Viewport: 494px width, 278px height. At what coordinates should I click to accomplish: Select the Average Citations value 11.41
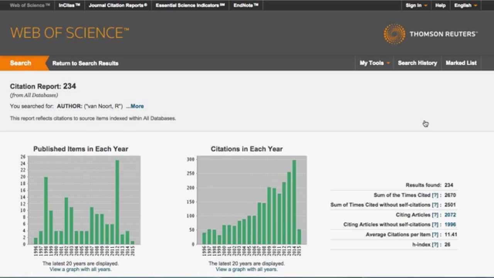[451, 235]
